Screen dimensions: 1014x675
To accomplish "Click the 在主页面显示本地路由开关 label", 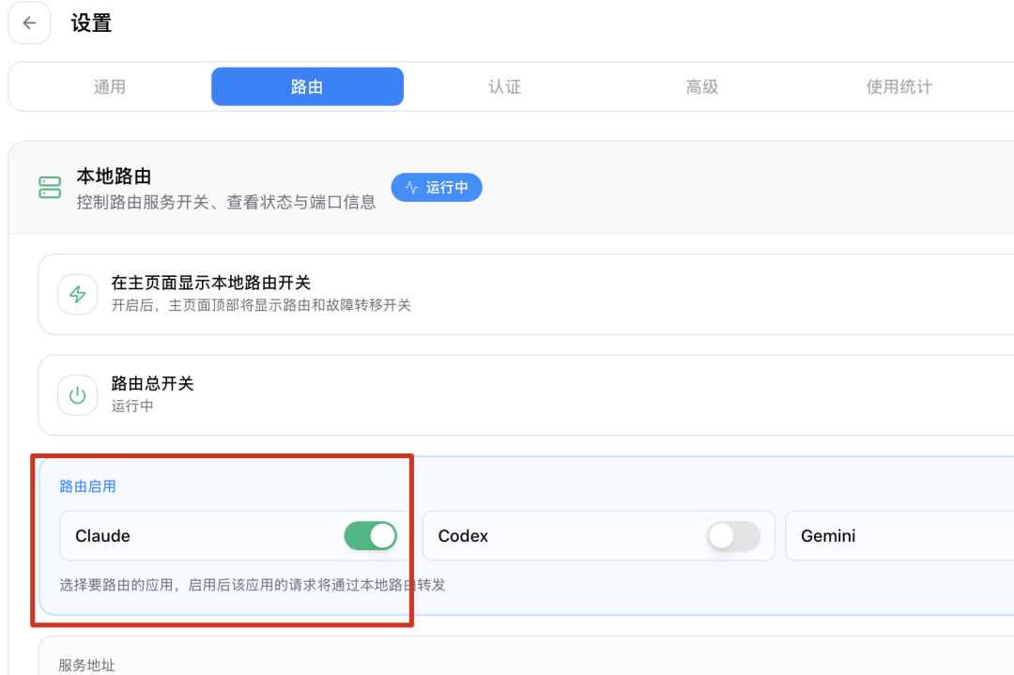I will (x=211, y=283).
